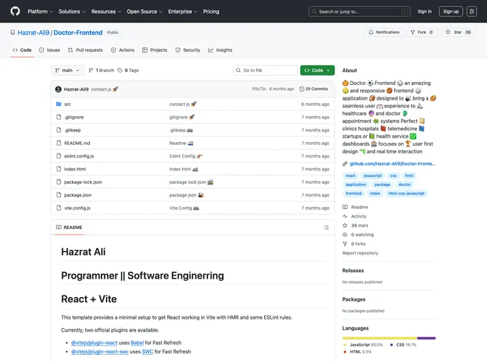
Task: Star the repository
Action: pyautogui.click(x=458, y=33)
